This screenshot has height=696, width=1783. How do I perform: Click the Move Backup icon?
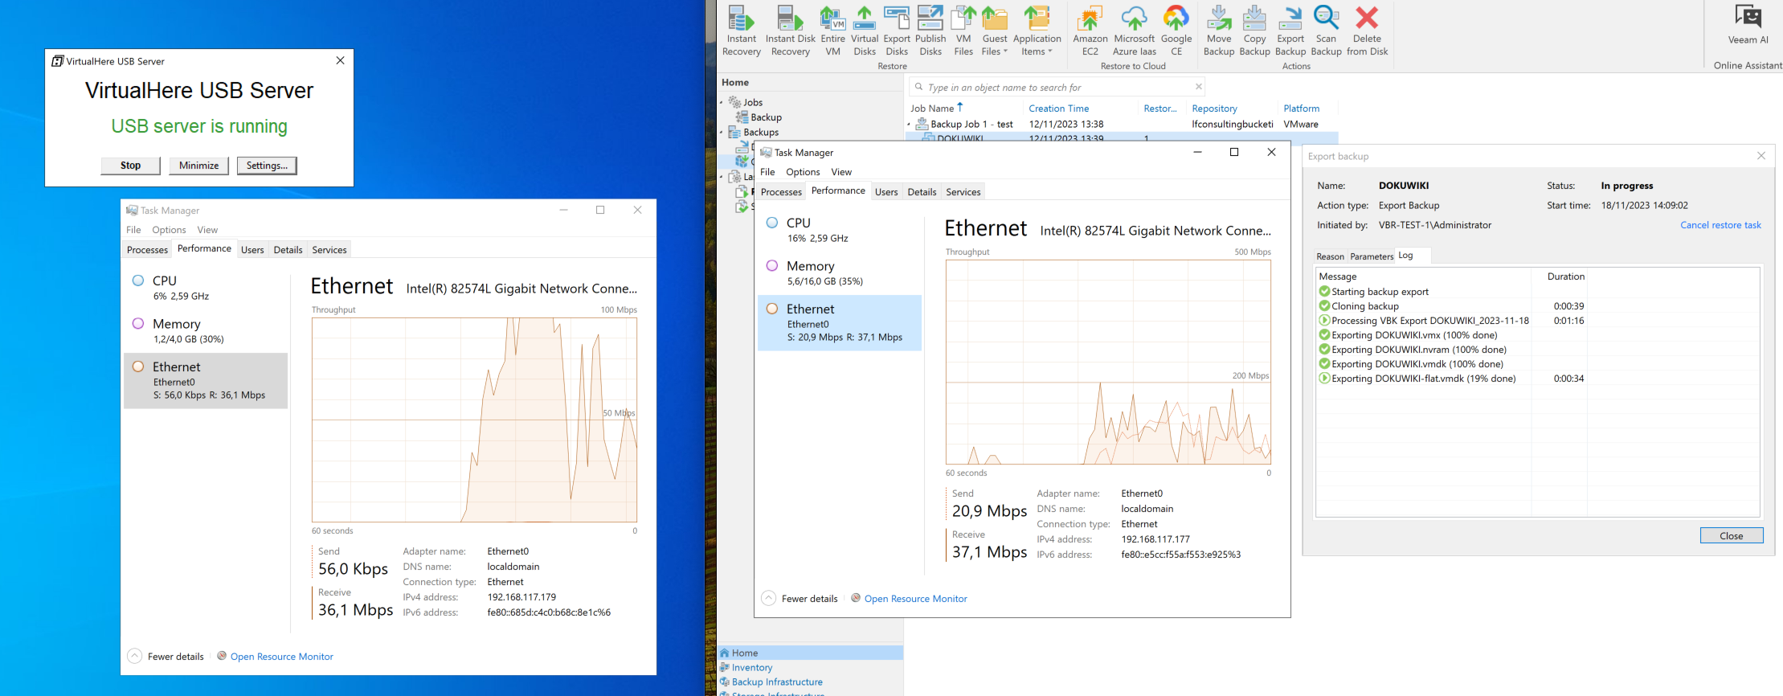pos(1219,31)
